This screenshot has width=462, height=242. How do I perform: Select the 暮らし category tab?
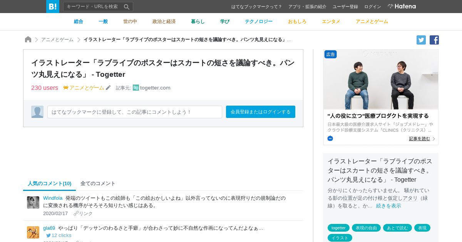pos(198,22)
